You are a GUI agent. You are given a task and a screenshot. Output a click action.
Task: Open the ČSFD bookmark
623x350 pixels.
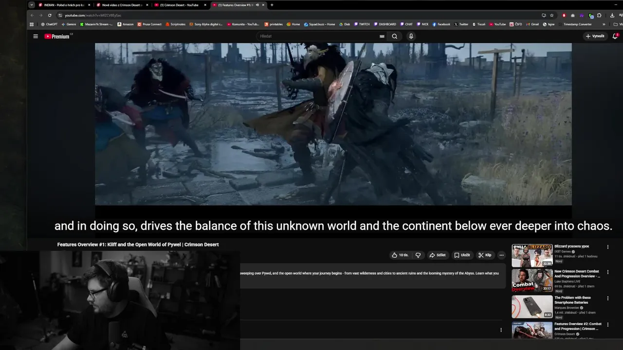[x=516, y=24]
